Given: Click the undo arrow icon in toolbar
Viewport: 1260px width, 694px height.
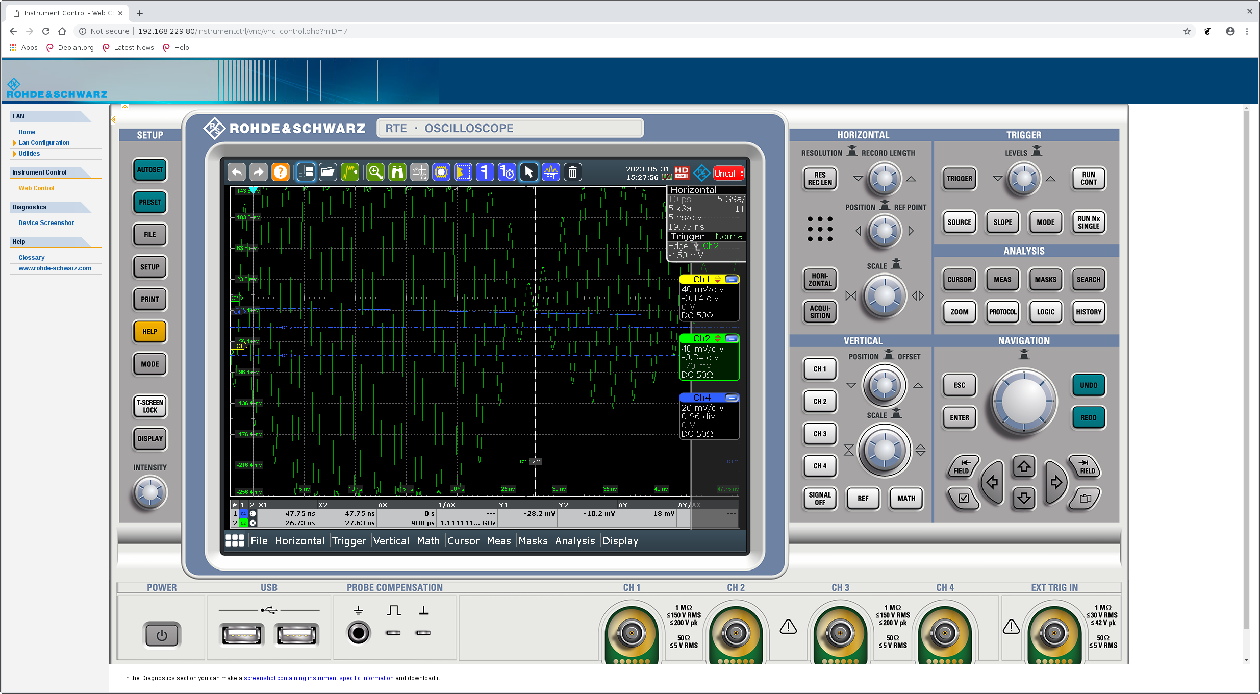Looking at the screenshot, I should click(x=237, y=172).
